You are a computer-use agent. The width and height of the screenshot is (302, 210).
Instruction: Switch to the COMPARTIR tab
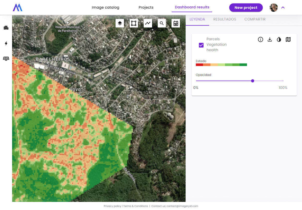(255, 19)
